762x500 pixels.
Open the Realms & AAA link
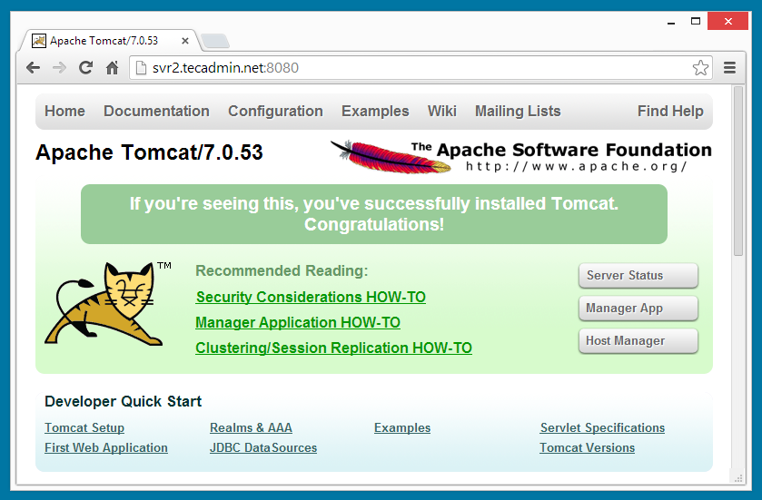point(251,427)
